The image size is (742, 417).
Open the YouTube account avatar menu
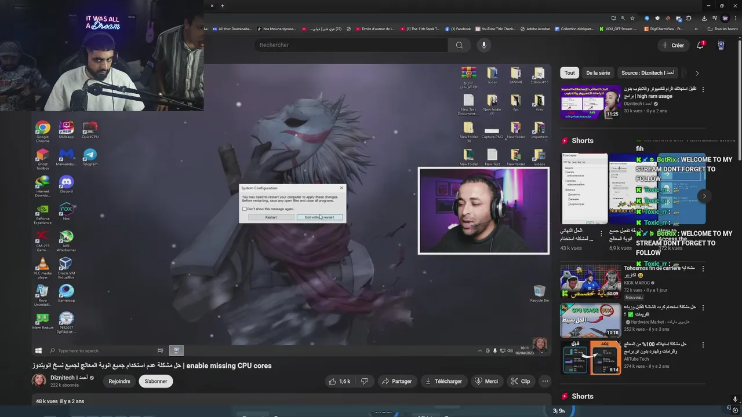click(721, 45)
